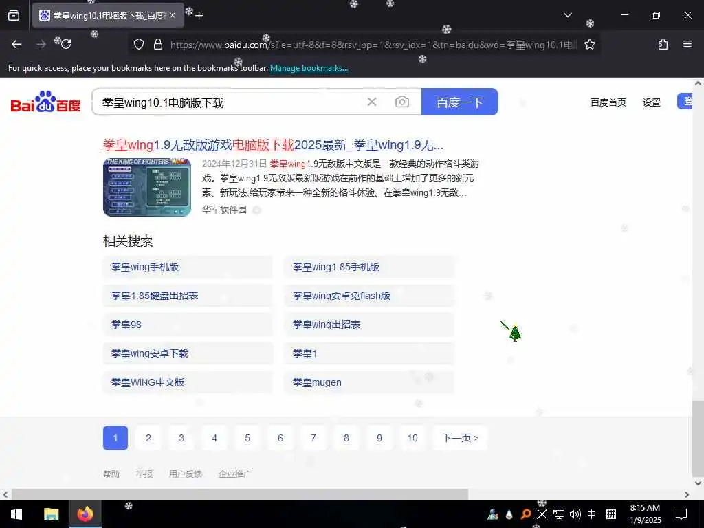The height and width of the screenshot is (528, 704).
Task: Go to results page 2
Action: [148, 438]
